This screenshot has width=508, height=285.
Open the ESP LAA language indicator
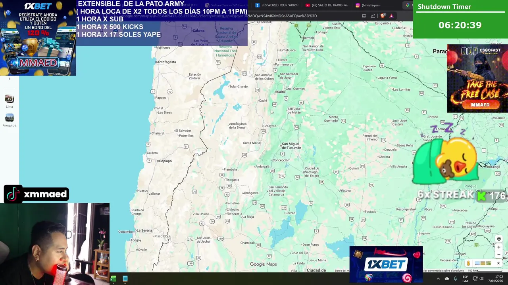click(x=465, y=279)
